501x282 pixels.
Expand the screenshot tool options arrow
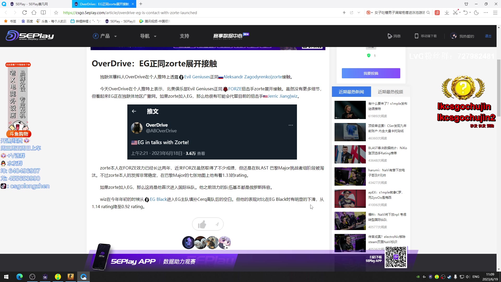click(460, 12)
